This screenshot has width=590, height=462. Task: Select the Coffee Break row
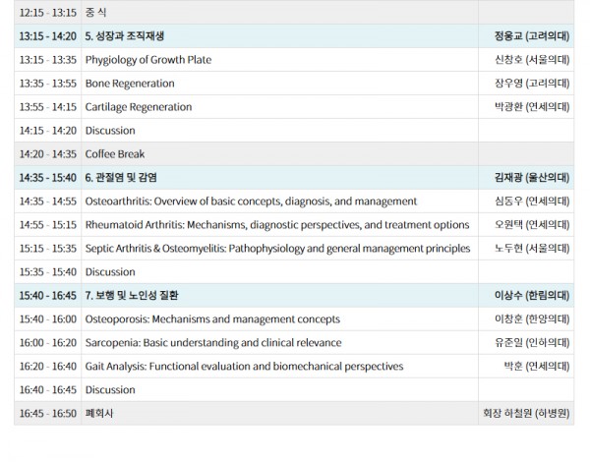tap(114, 154)
